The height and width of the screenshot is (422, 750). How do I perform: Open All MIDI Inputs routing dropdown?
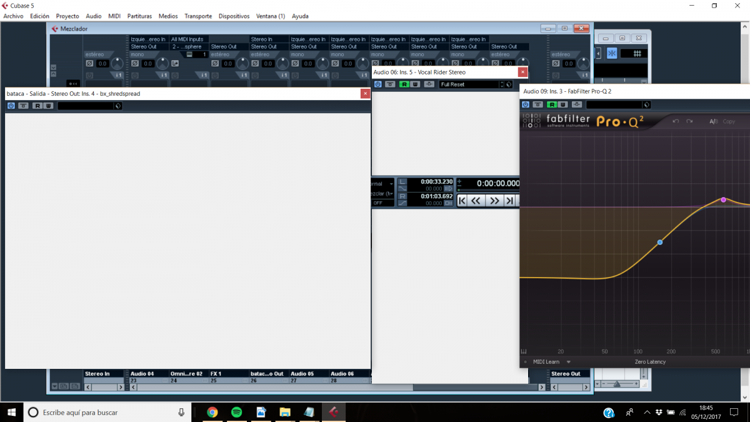tap(188, 39)
